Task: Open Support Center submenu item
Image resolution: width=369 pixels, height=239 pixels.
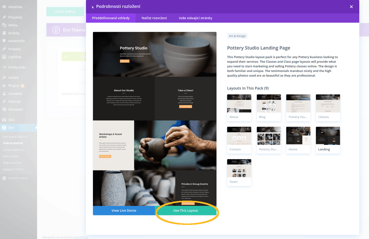Action: coord(13,169)
